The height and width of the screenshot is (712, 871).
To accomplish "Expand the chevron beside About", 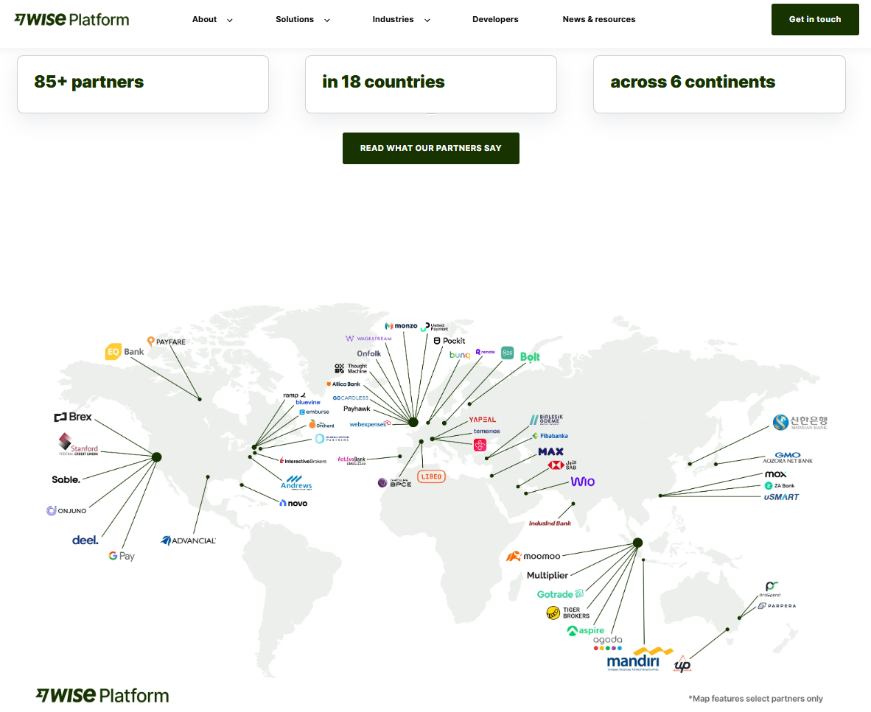I will [x=229, y=21].
